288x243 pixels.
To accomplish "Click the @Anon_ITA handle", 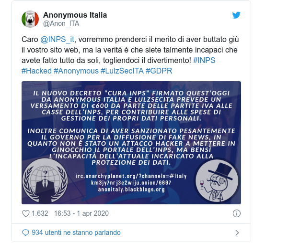I will [61, 23].
